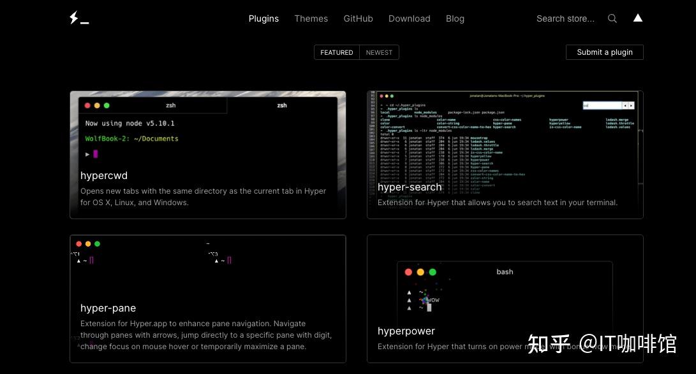The image size is (696, 374).
Task: Open the hyper-search plugin title
Action: [410, 187]
